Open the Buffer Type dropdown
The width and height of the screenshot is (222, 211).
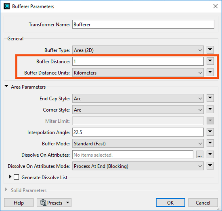pyautogui.click(x=138, y=50)
